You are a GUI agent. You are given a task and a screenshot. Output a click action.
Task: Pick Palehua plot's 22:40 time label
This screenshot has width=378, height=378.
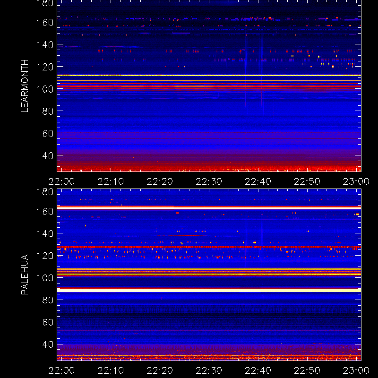258,370
